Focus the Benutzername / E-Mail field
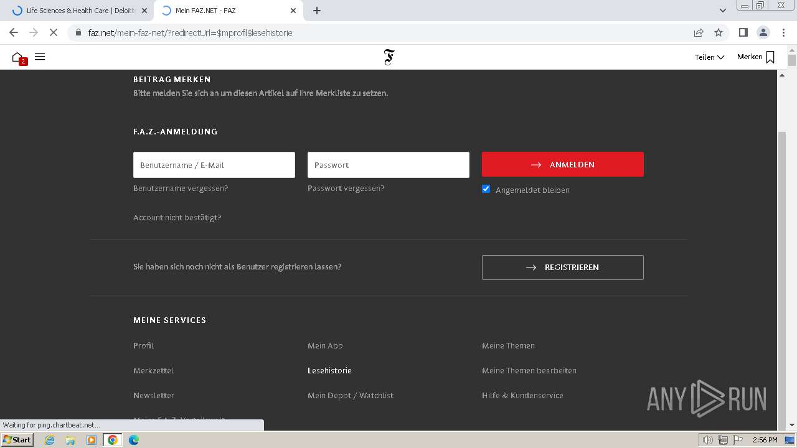 [214, 165]
